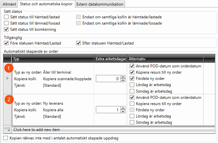Open the Allmänt tab
This screenshot has width=218, height=143.
(x=9, y=4)
